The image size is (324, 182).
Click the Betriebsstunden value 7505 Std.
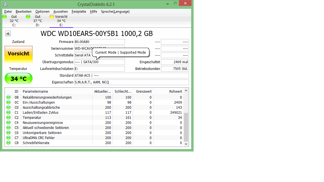pos(175,69)
